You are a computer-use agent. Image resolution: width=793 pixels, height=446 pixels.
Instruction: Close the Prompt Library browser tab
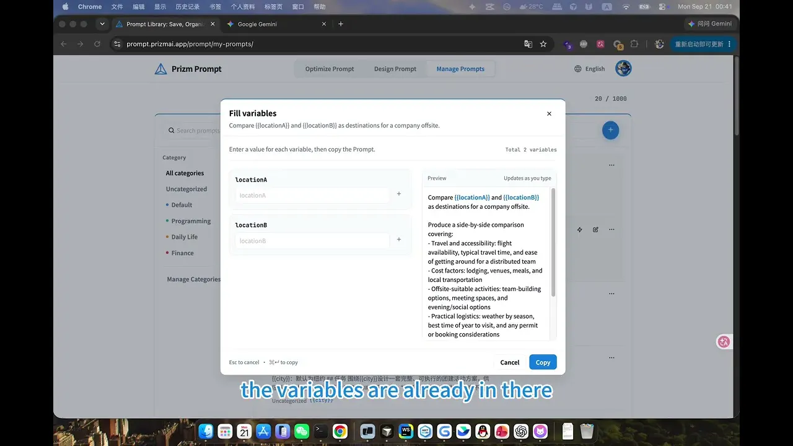(213, 24)
